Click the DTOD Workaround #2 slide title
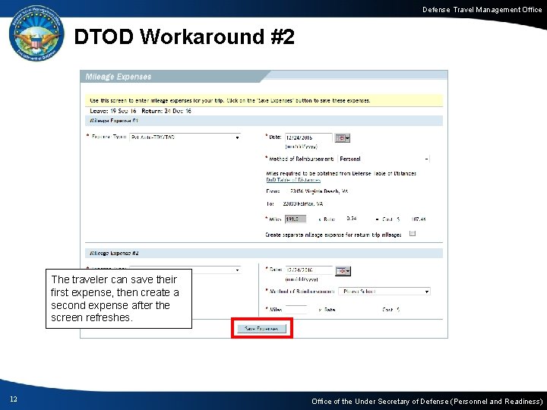This screenshot has width=547, height=410. (185, 36)
